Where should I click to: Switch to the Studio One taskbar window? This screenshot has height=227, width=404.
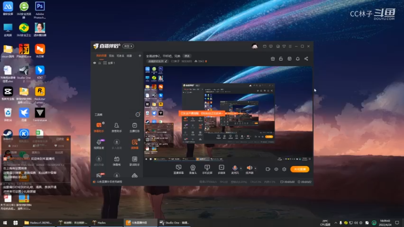click(x=174, y=222)
